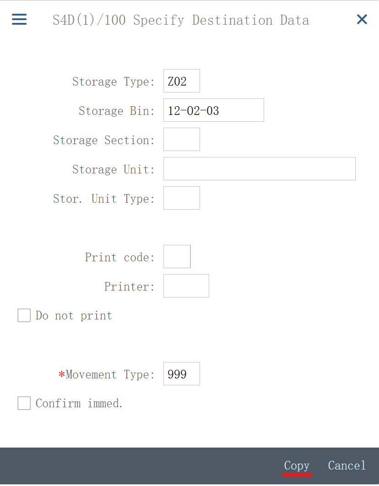Click the Print code label
Image resolution: width=379 pixels, height=486 pixels.
pyautogui.click(x=119, y=258)
